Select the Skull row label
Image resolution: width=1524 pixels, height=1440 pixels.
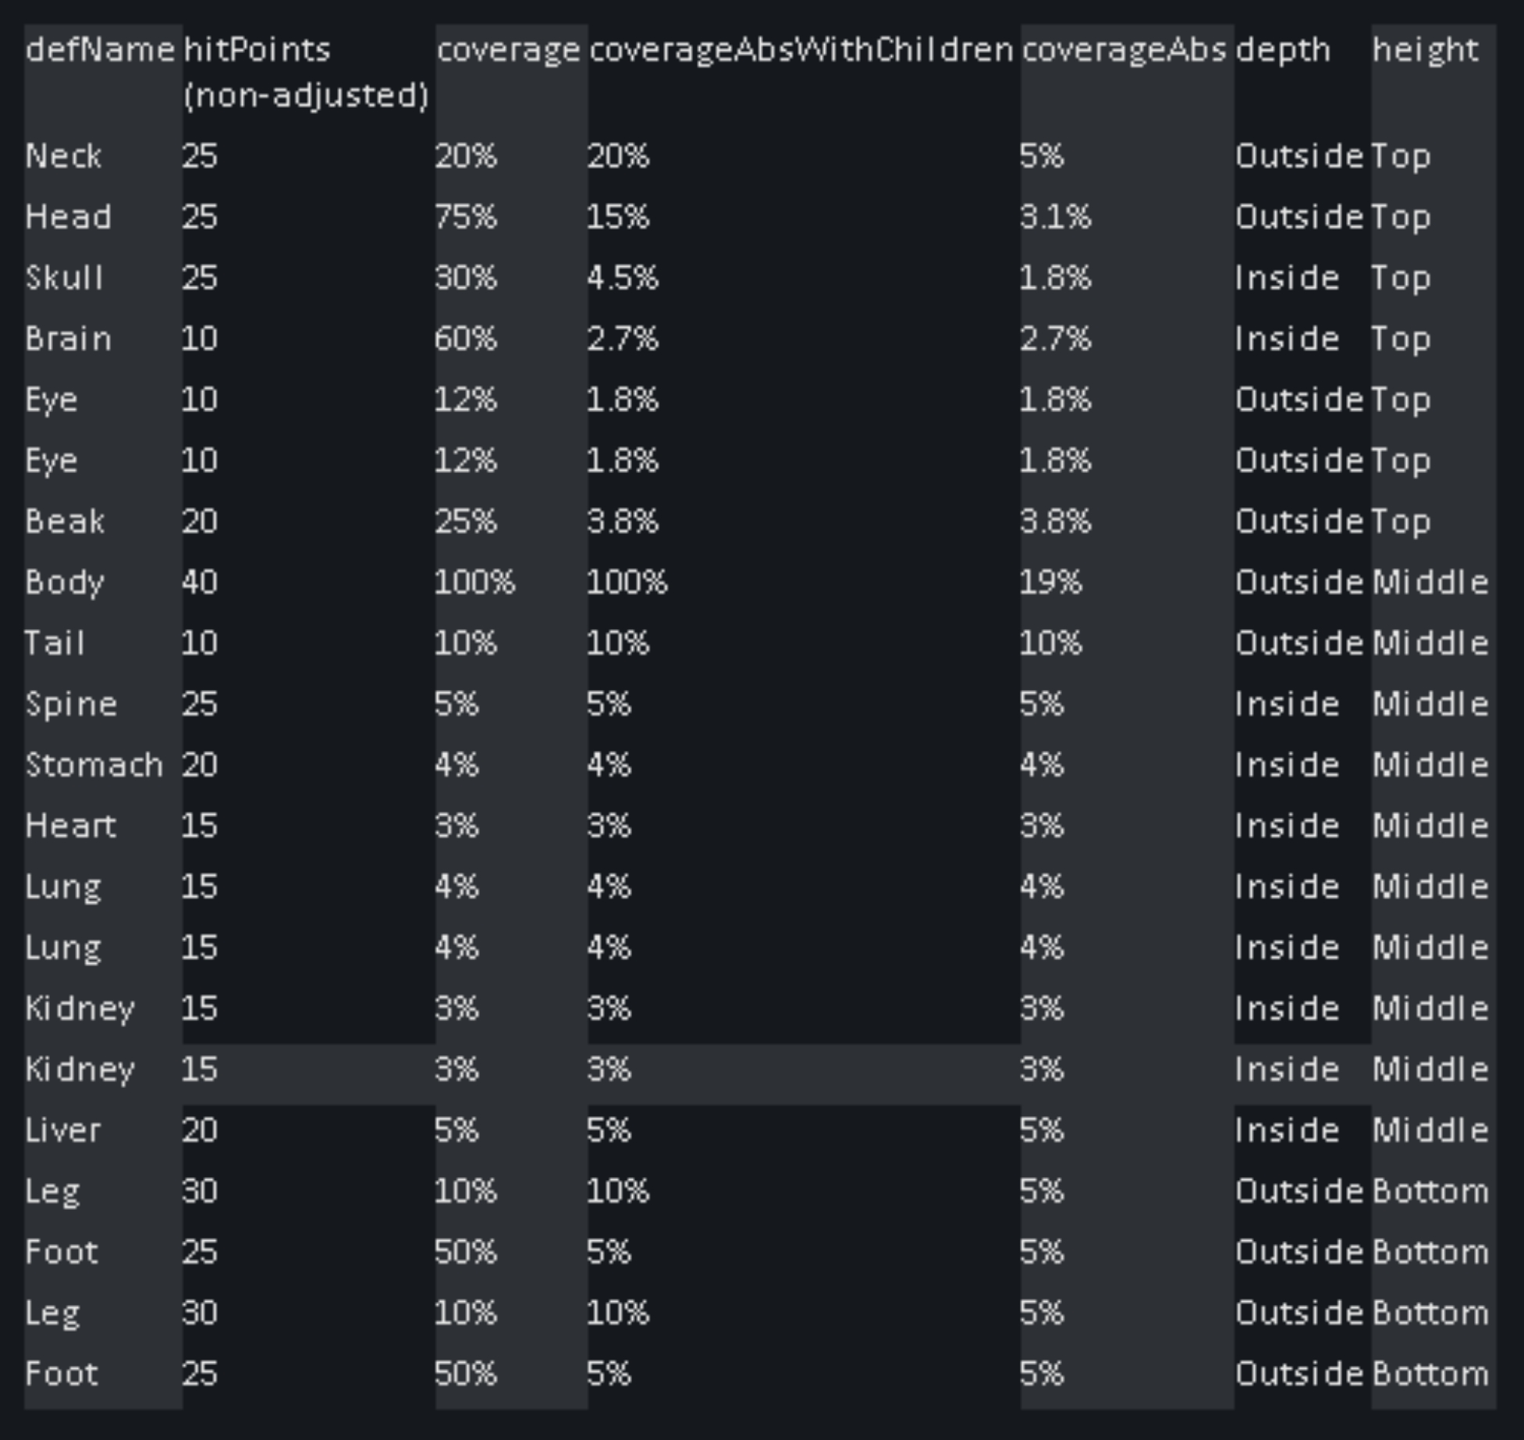tap(64, 278)
